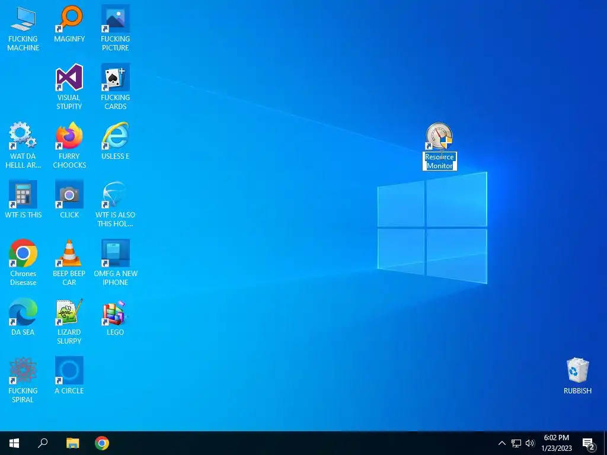Select the LIZARD SLURPY Notepad++ icon

pyautogui.click(x=69, y=312)
